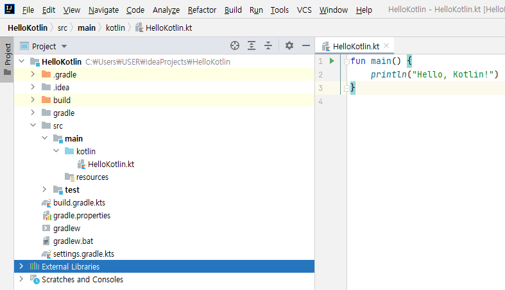The width and height of the screenshot is (505, 290).
Task: Click the gradlew script icon
Action: (46, 228)
